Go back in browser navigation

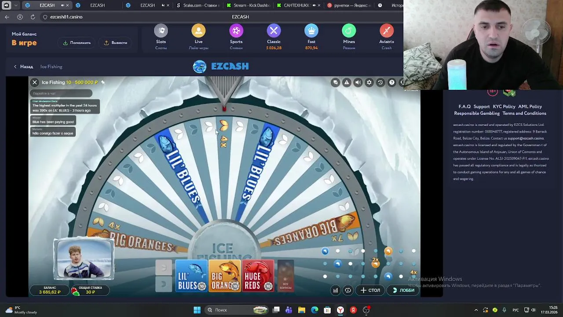click(7, 17)
